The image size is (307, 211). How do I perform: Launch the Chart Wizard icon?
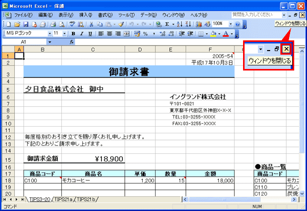click(199, 24)
